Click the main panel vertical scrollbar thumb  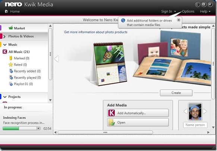(x=213, y=63)
